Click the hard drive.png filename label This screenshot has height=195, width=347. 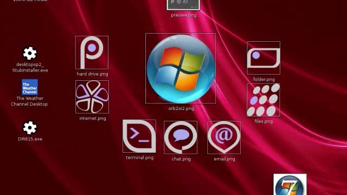pos(92,74)
